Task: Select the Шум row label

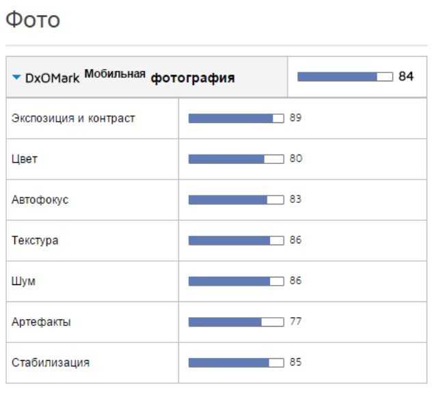Action: [x=23, y=281]
